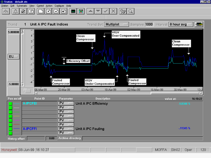Click the group bar-chart display icon
Screen dimensions: 211x158
(x=81, y=11)
